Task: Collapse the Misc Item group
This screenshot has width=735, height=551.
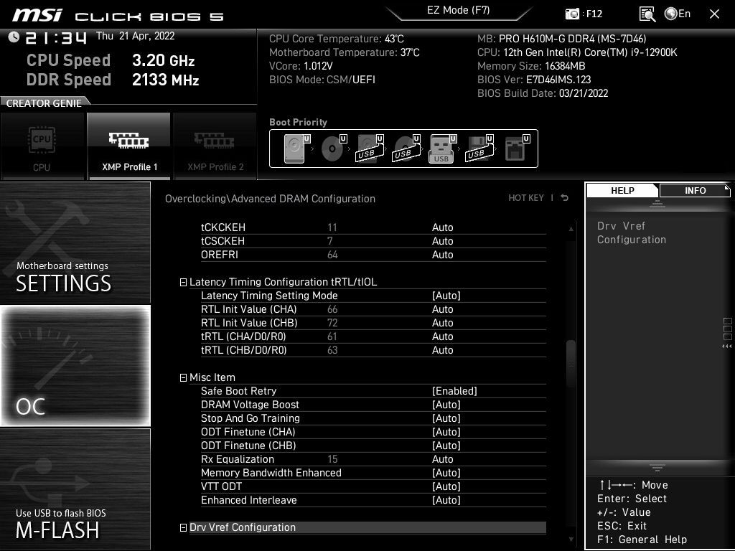Action: [x=183, y=377]
